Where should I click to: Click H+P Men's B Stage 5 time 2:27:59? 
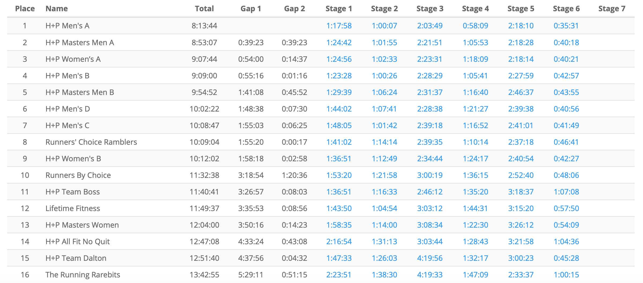tap(521, 76)
